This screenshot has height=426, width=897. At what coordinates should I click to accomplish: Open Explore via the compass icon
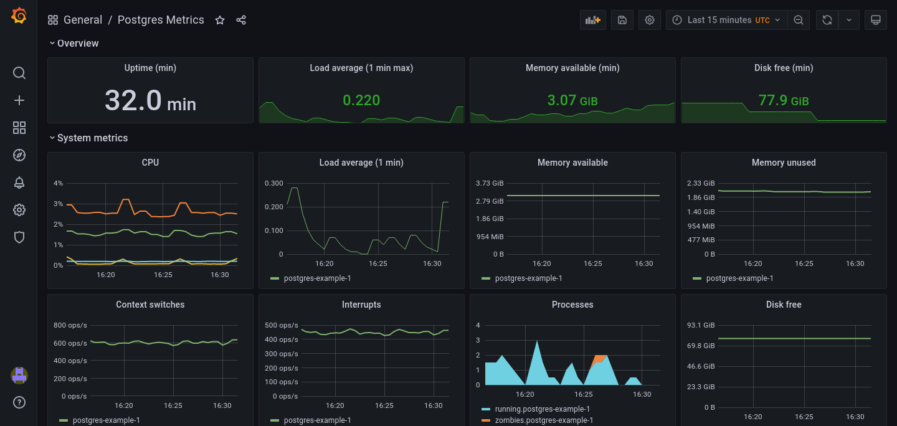tap(19, 155)
